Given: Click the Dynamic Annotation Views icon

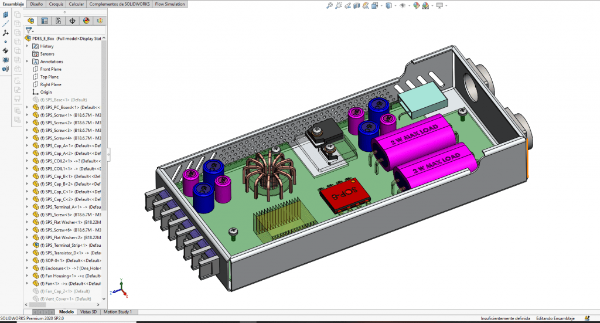Looking at the screenshot, I should click(366, 6).
